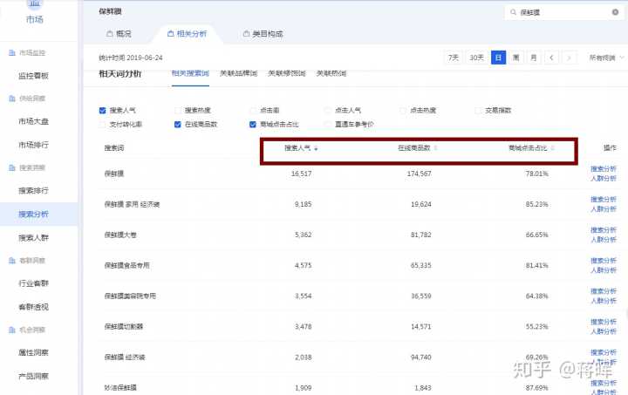Switch to the 概况 tab
This screenshot has width=628, height=395.
[119, 34]
